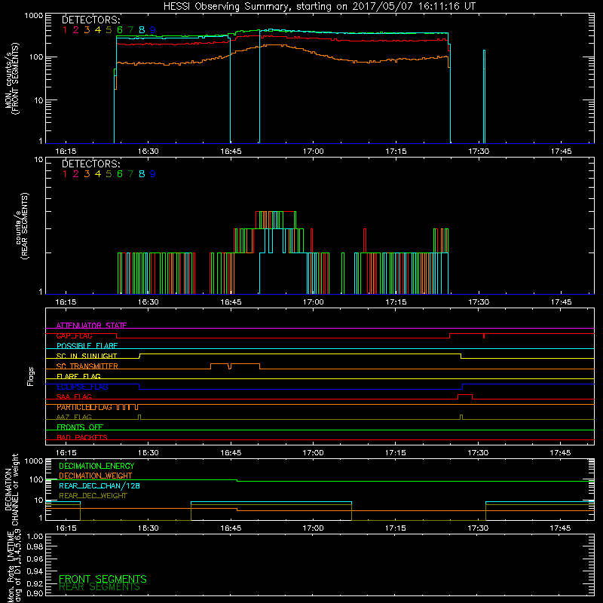This screenshot has height=603, width=603.
Task: Click the 1000 y-axis value on the front segments plot
Action: [x=34, y=16]
